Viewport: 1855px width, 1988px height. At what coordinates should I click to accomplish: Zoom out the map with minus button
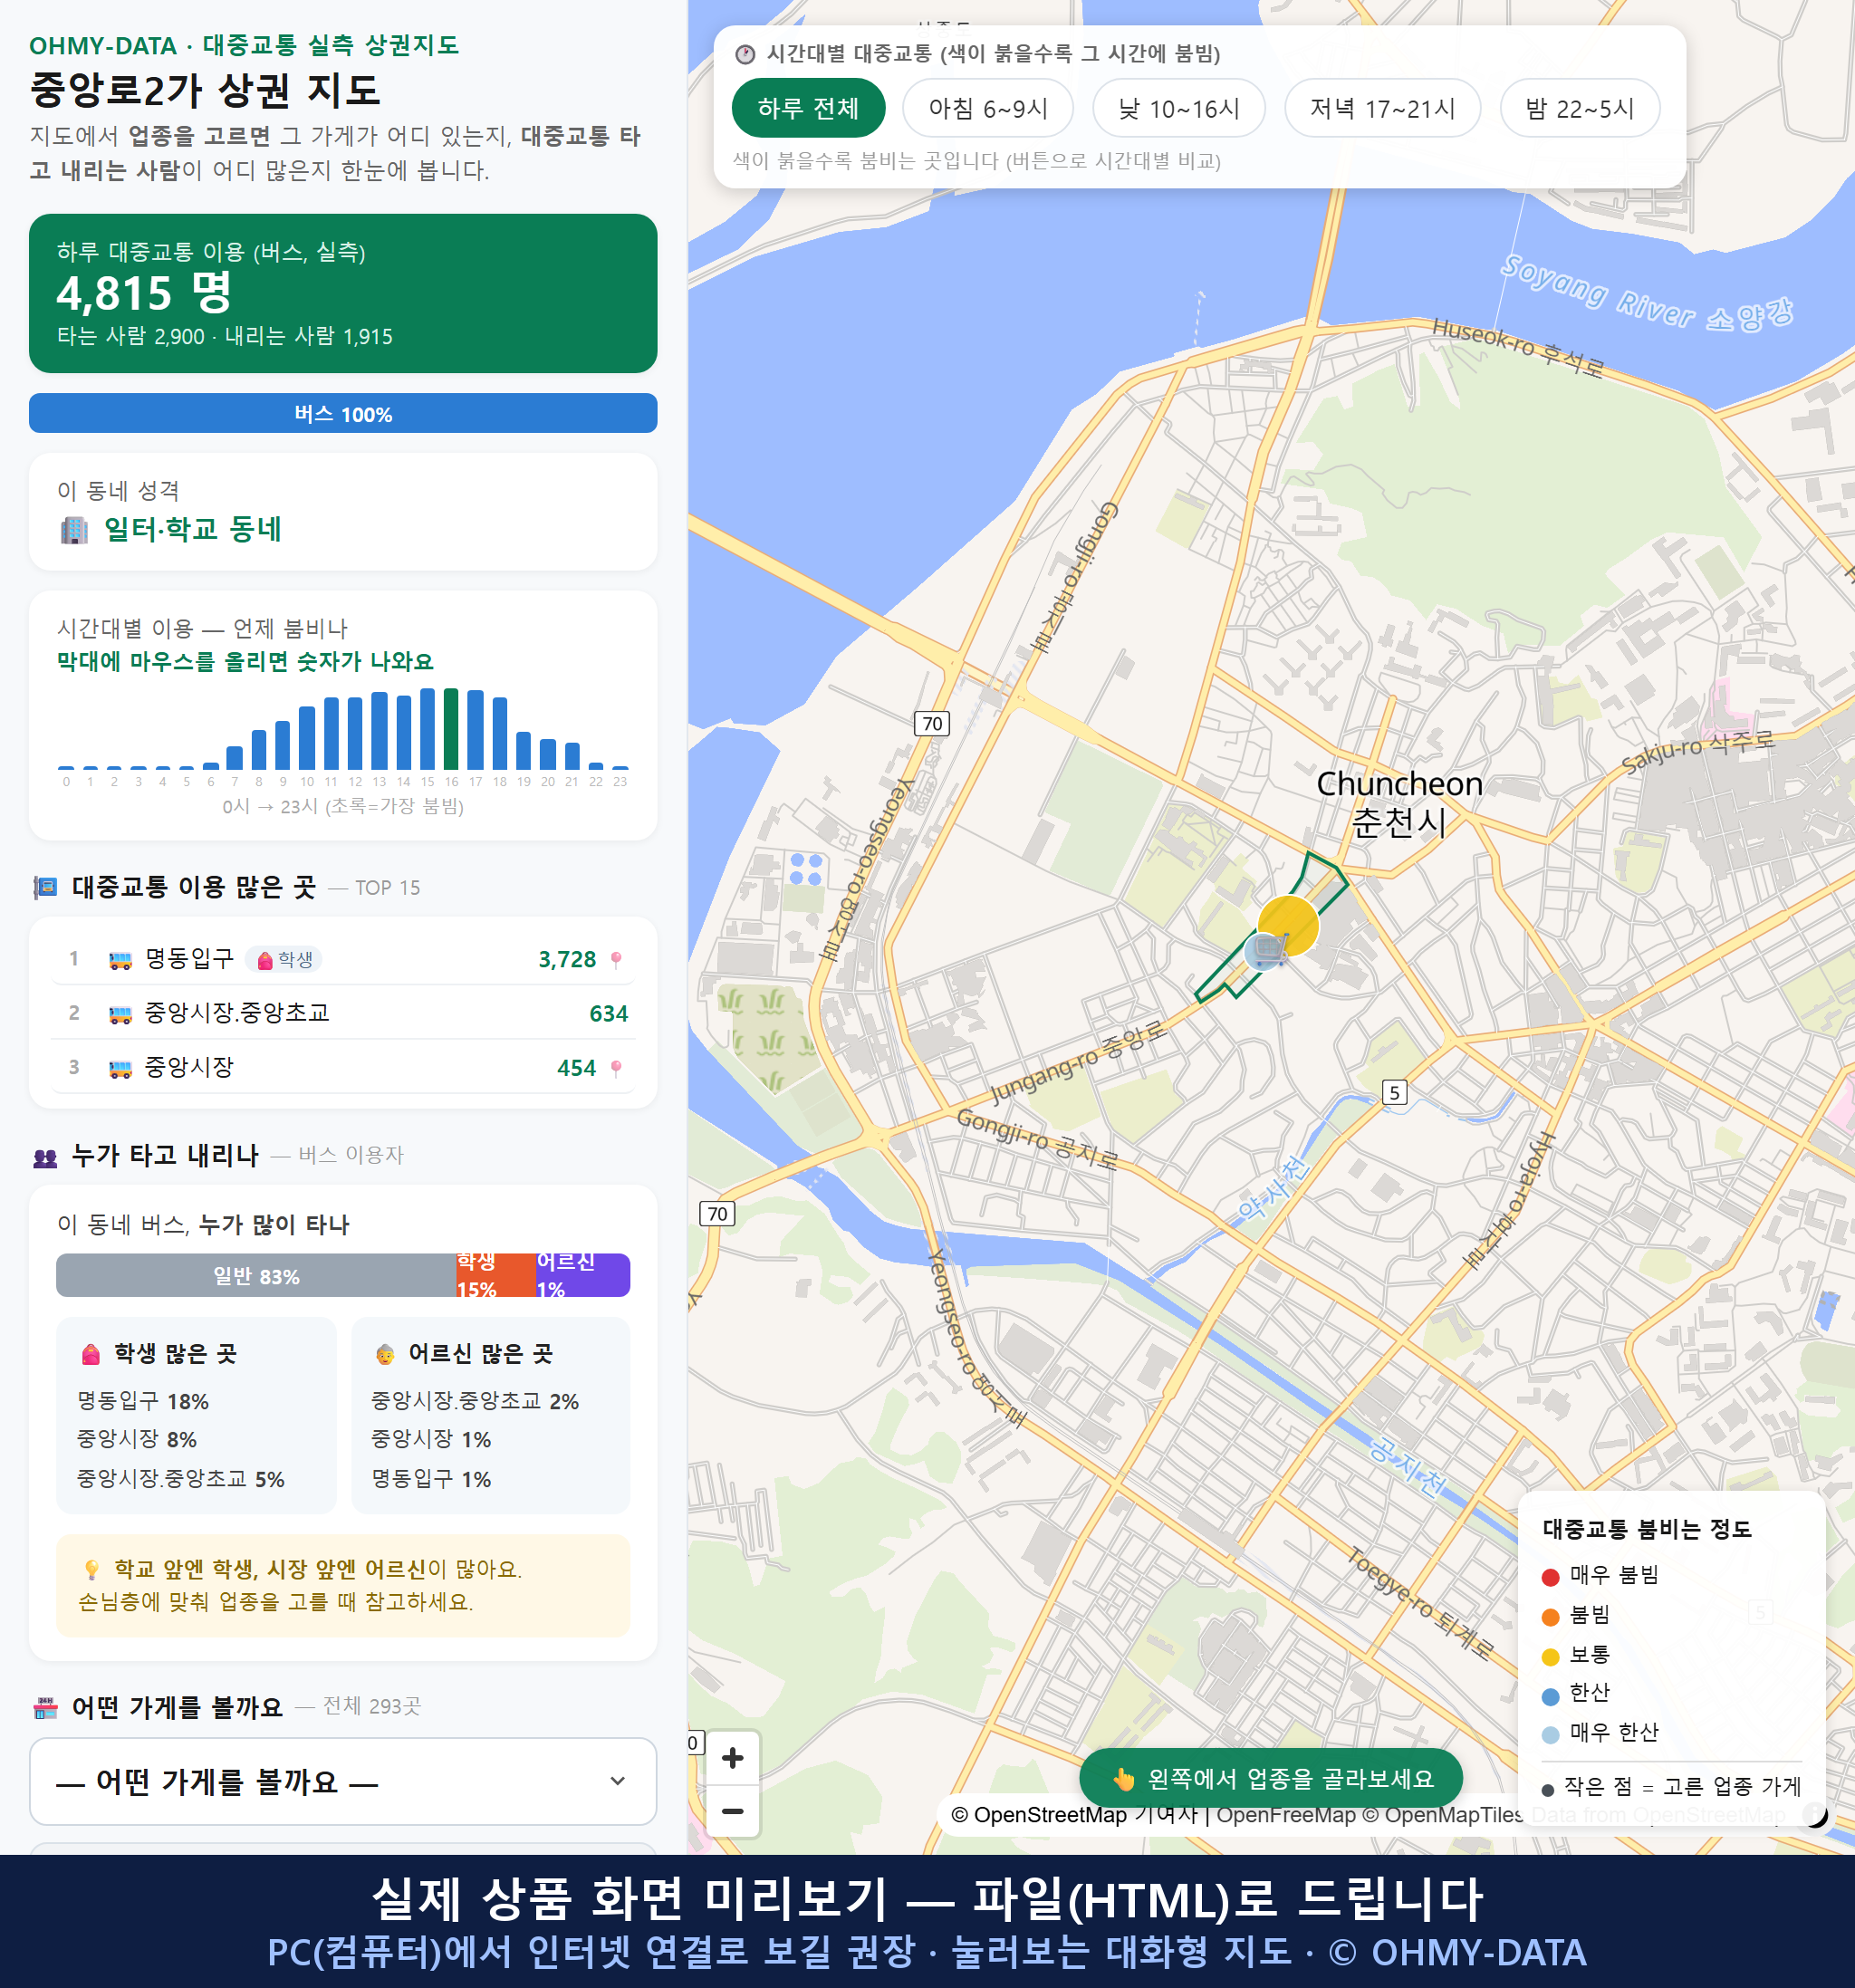pyautogui.click(x=732, y=1811)
